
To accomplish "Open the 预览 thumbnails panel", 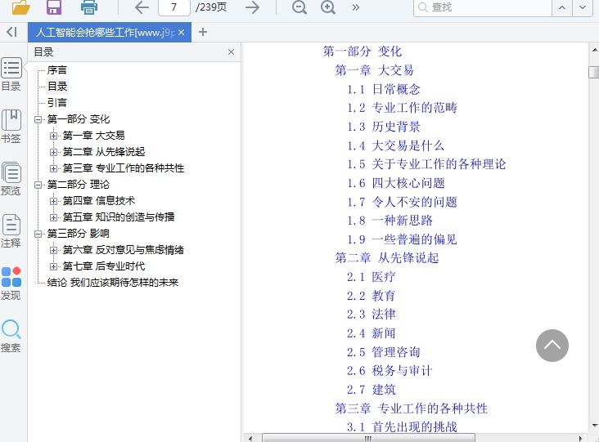I will (11, 179).
